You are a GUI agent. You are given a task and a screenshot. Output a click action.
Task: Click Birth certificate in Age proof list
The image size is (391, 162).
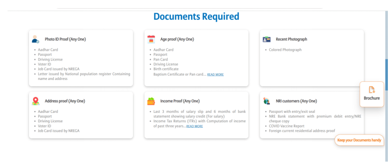click(x=166, y=69)
